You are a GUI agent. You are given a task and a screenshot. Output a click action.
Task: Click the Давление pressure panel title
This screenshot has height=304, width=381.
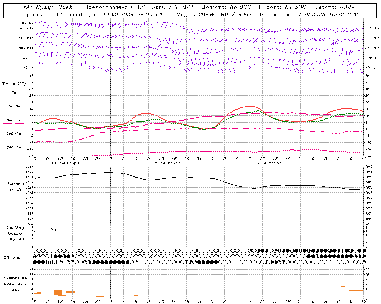pyautogui.click(x=15, y=183)
